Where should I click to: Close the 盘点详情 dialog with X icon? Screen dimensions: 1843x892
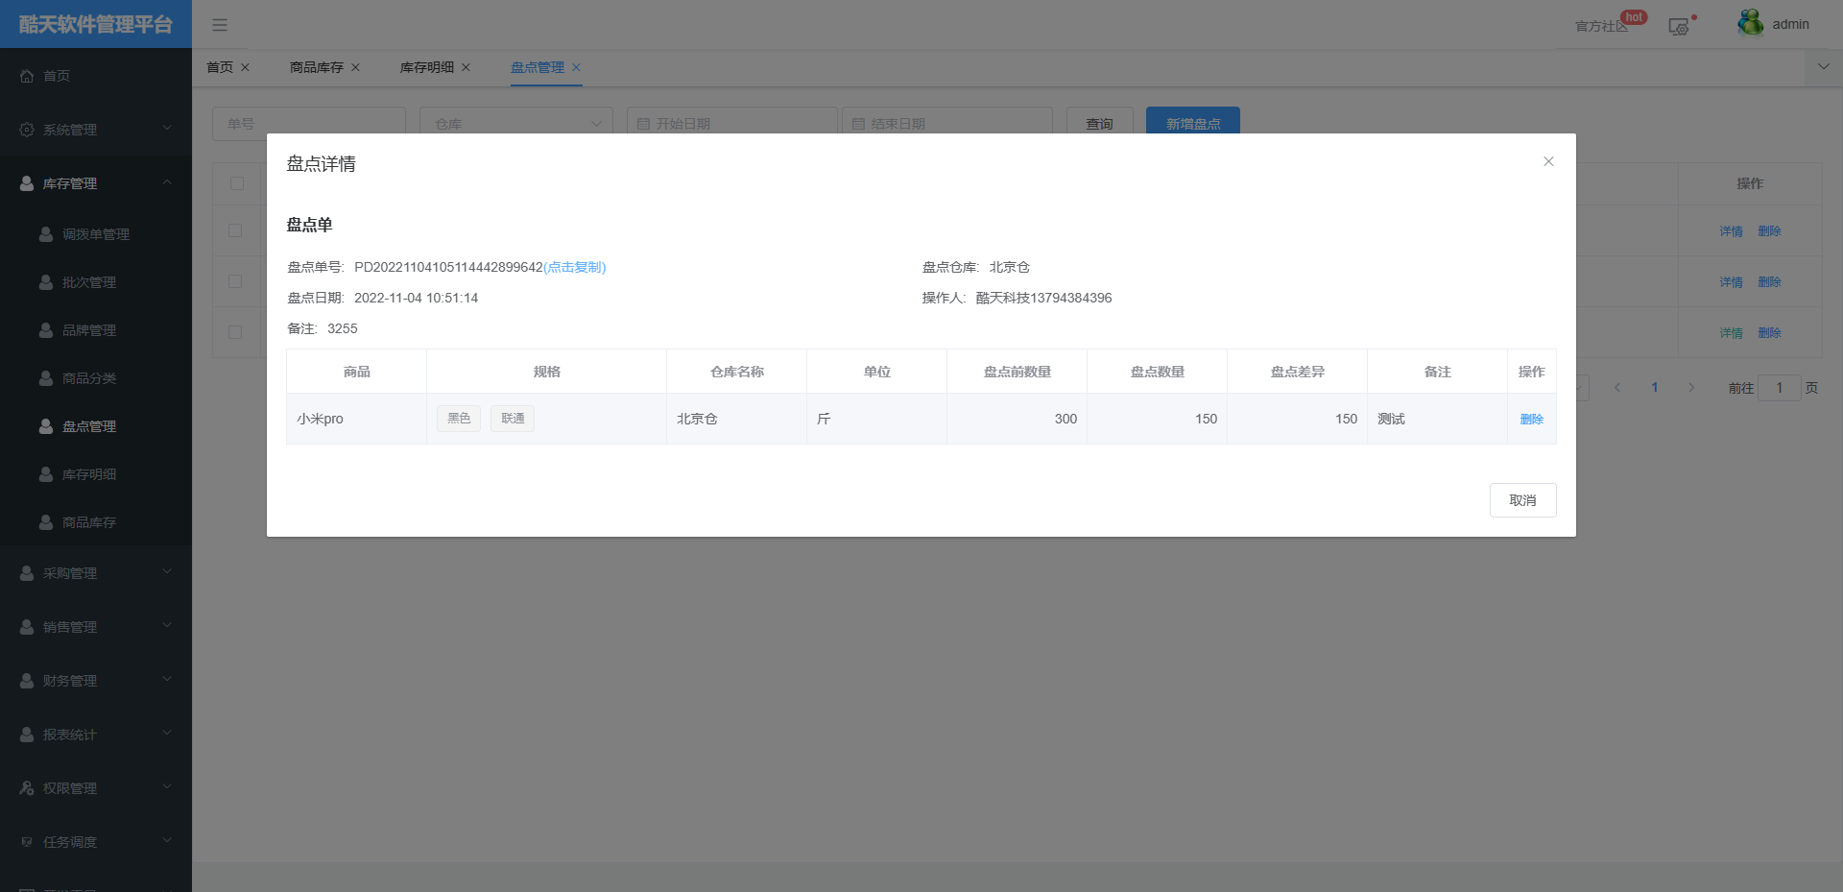1548,161
